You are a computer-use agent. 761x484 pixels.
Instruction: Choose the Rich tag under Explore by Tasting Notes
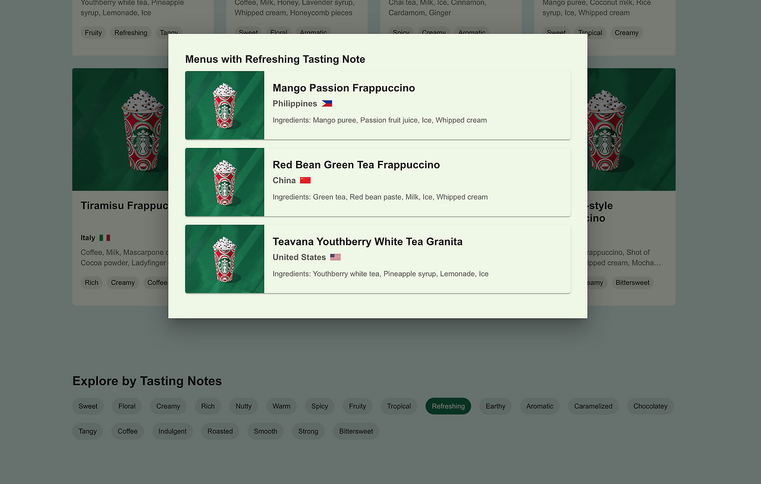point(208,406)
